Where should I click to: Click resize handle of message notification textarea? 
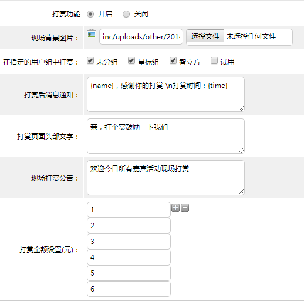(x=241, y=109)
